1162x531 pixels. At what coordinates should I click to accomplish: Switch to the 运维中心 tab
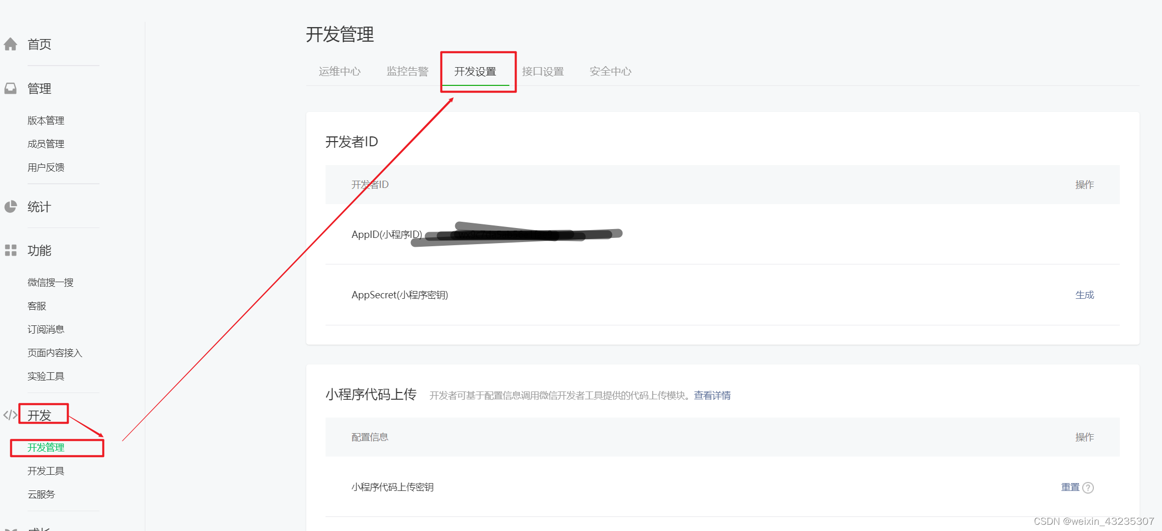340,71
